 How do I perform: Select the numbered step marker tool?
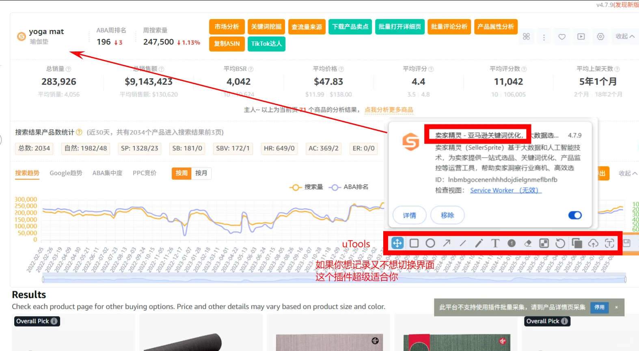(512, 243)
